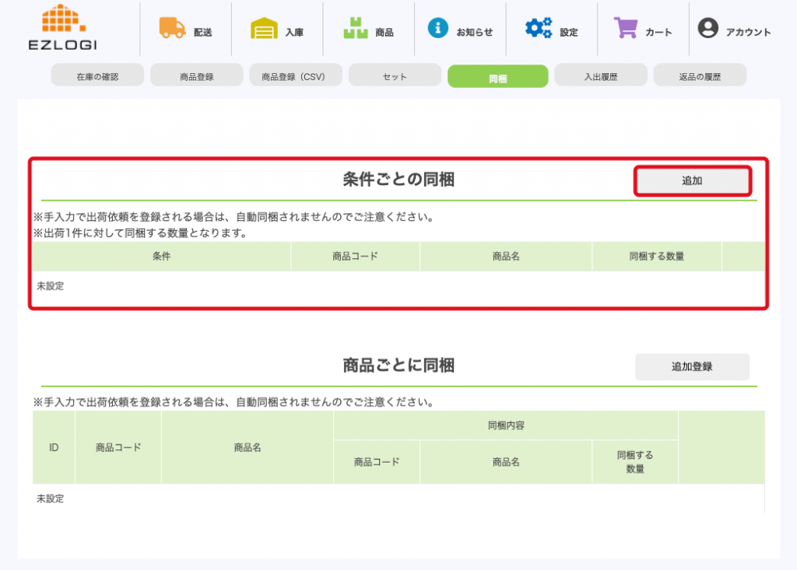Click the ID column header in product table

(x=54, y=448)
